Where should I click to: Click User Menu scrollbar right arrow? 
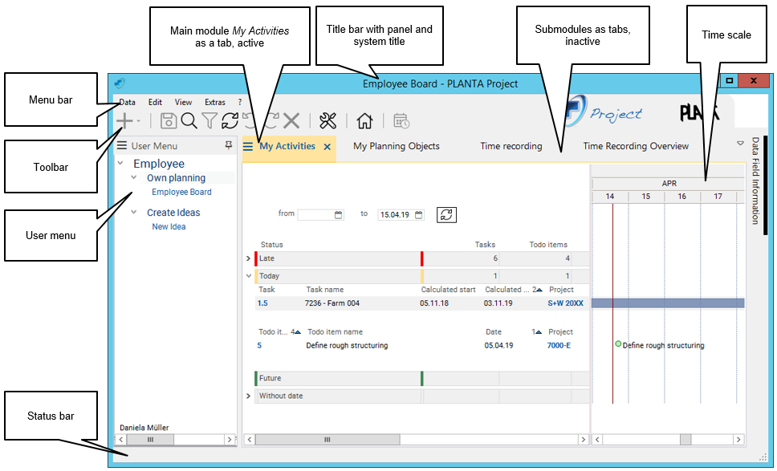pos(229,439)
